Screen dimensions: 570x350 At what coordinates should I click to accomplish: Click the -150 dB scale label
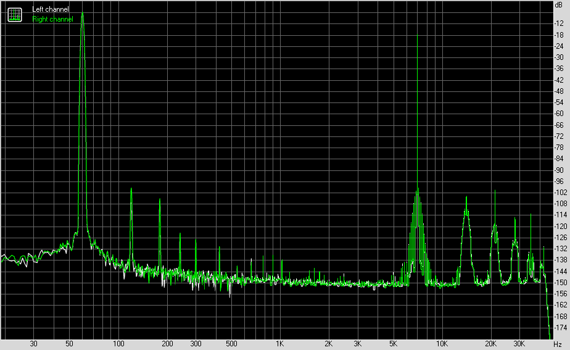point(560,283)
